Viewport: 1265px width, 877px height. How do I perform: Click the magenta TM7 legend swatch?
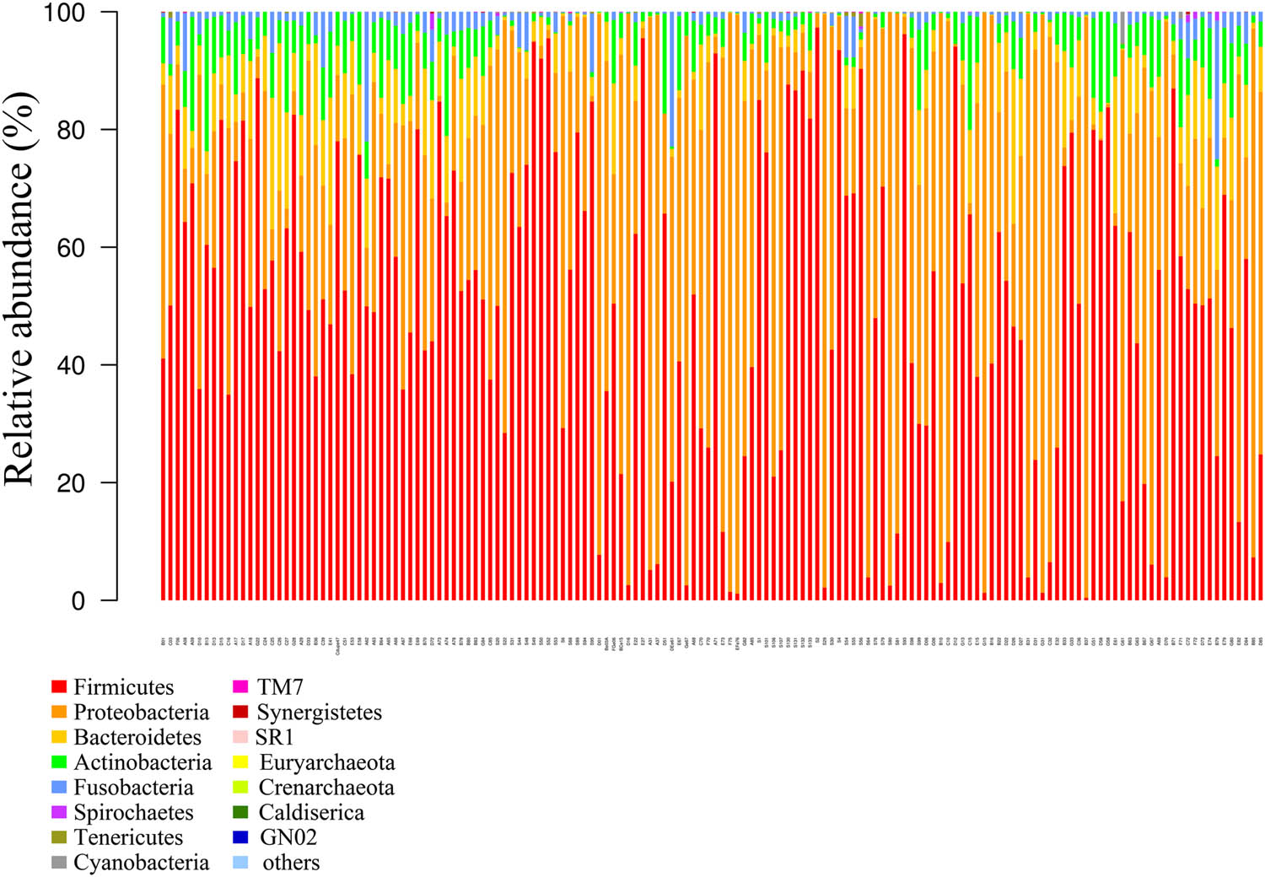pos(240,687)
